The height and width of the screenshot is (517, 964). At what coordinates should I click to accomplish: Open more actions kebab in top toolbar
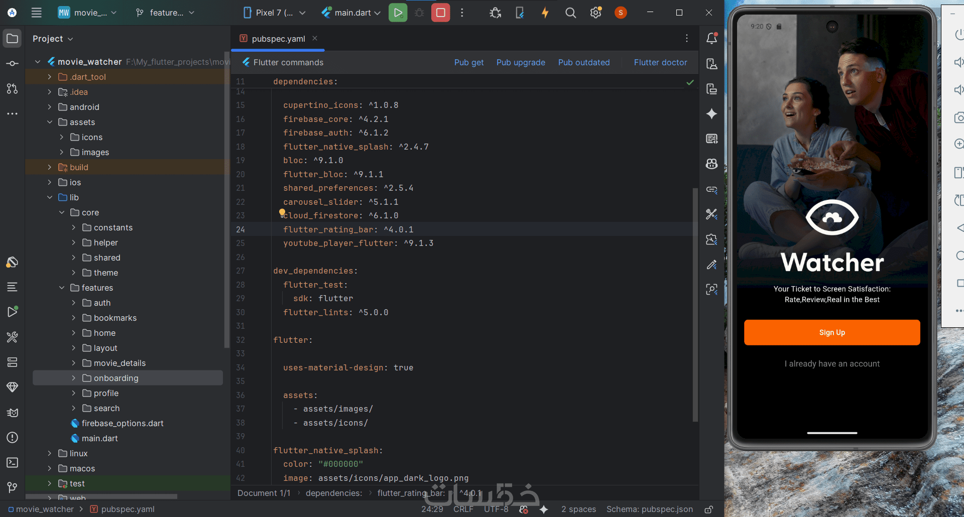coord(462,13)
